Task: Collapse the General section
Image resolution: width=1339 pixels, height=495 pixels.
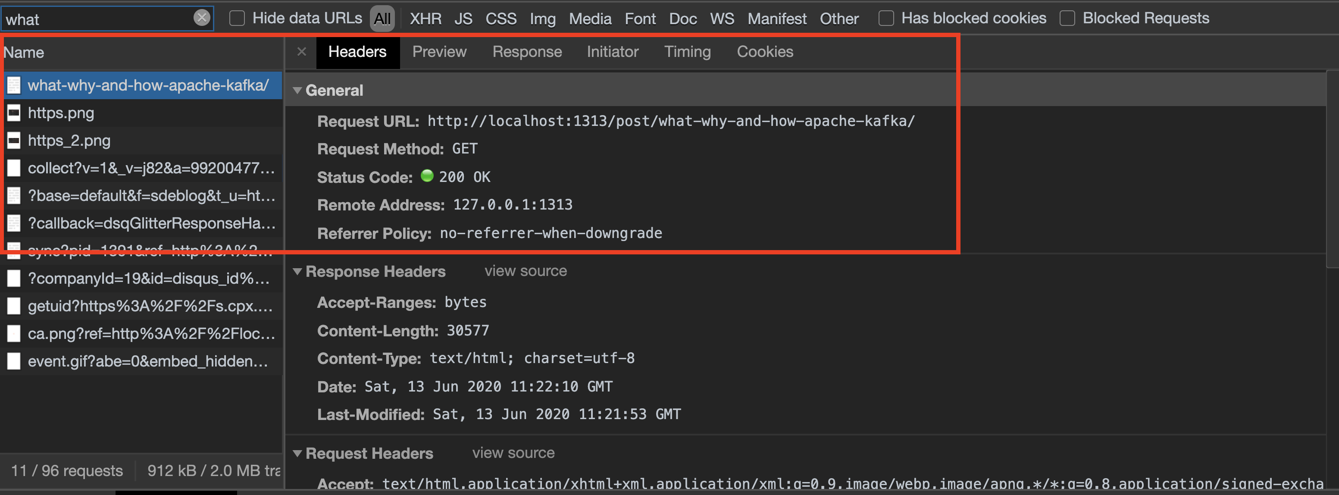Action: [x=298, y=90]
